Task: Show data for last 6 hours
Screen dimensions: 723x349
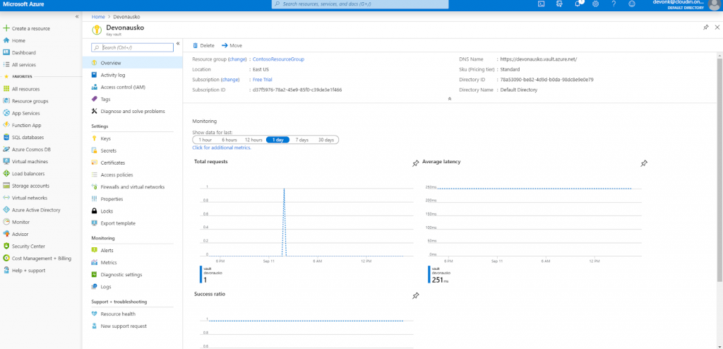Action: pyautogui.click(x=229, y=140)
